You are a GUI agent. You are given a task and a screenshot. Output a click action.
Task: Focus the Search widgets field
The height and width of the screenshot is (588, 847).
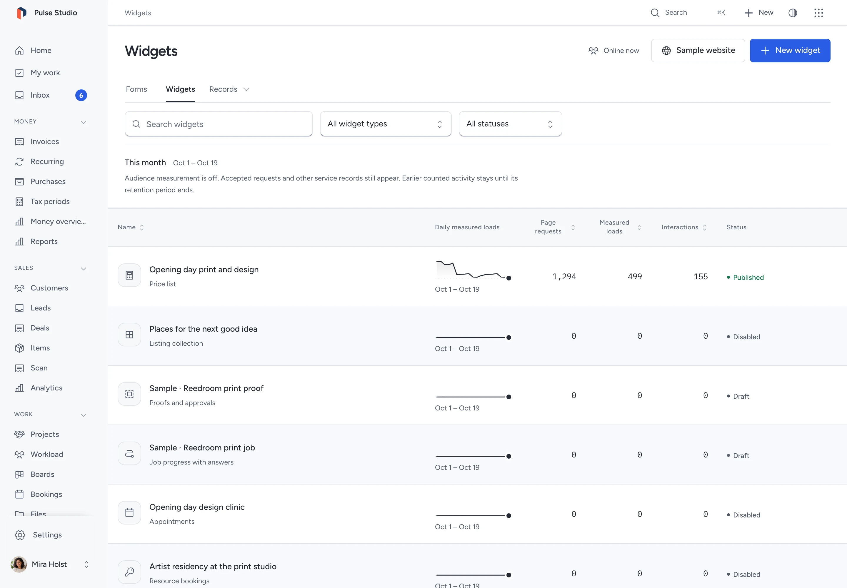point(219,124)
